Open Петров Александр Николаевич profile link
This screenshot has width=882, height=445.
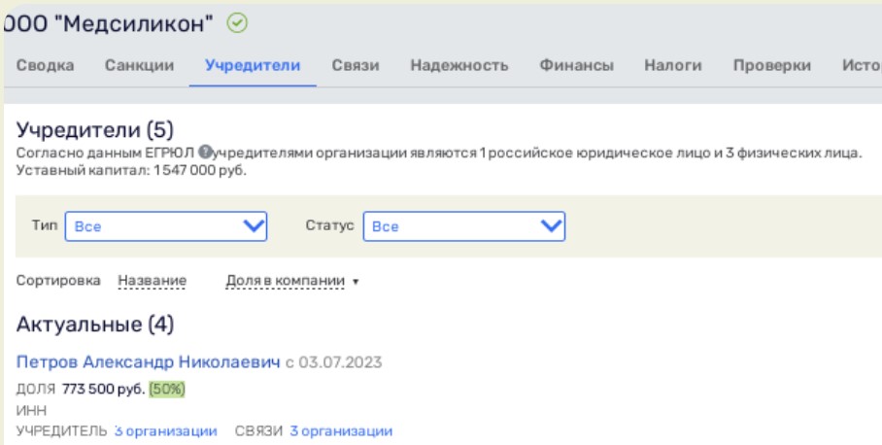point(149,362)
